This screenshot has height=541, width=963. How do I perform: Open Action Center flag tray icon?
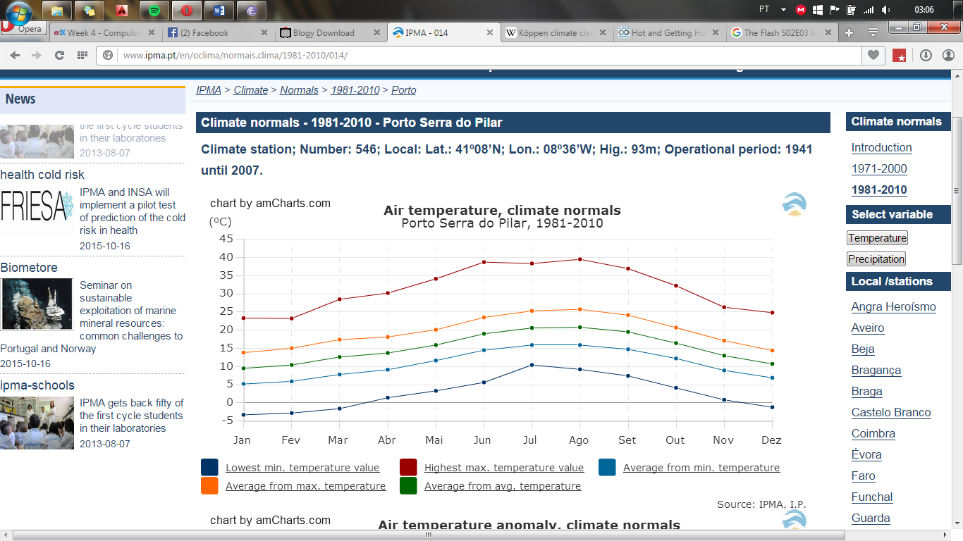pyautogui.click(x=835, y=10)
